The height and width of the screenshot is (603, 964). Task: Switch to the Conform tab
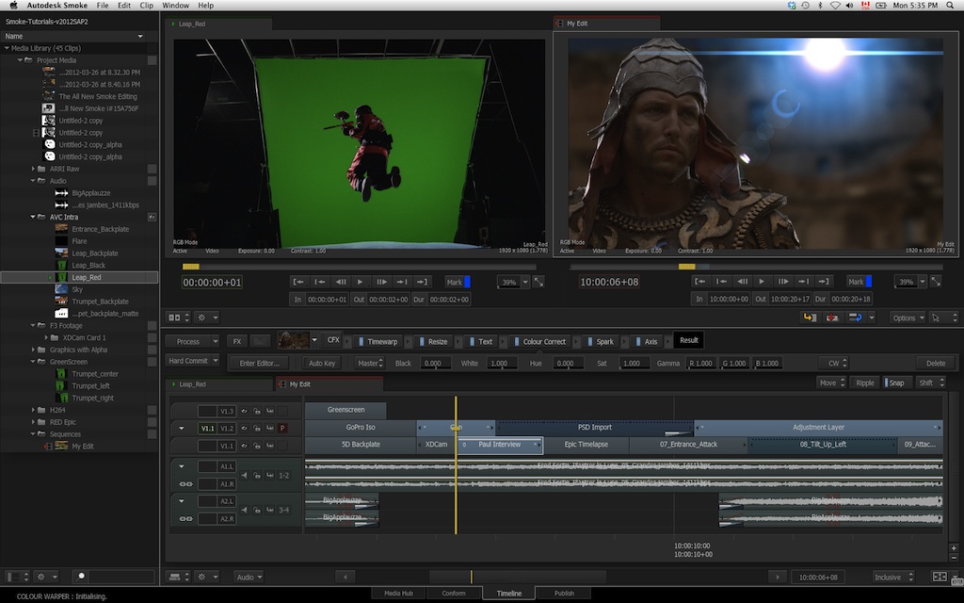point(453,594)
